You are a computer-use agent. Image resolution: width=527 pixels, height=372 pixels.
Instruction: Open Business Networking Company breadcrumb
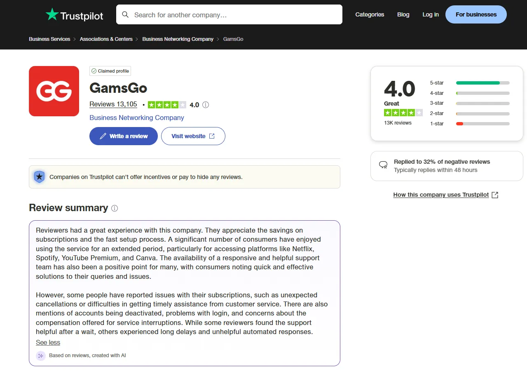[178, 39]
